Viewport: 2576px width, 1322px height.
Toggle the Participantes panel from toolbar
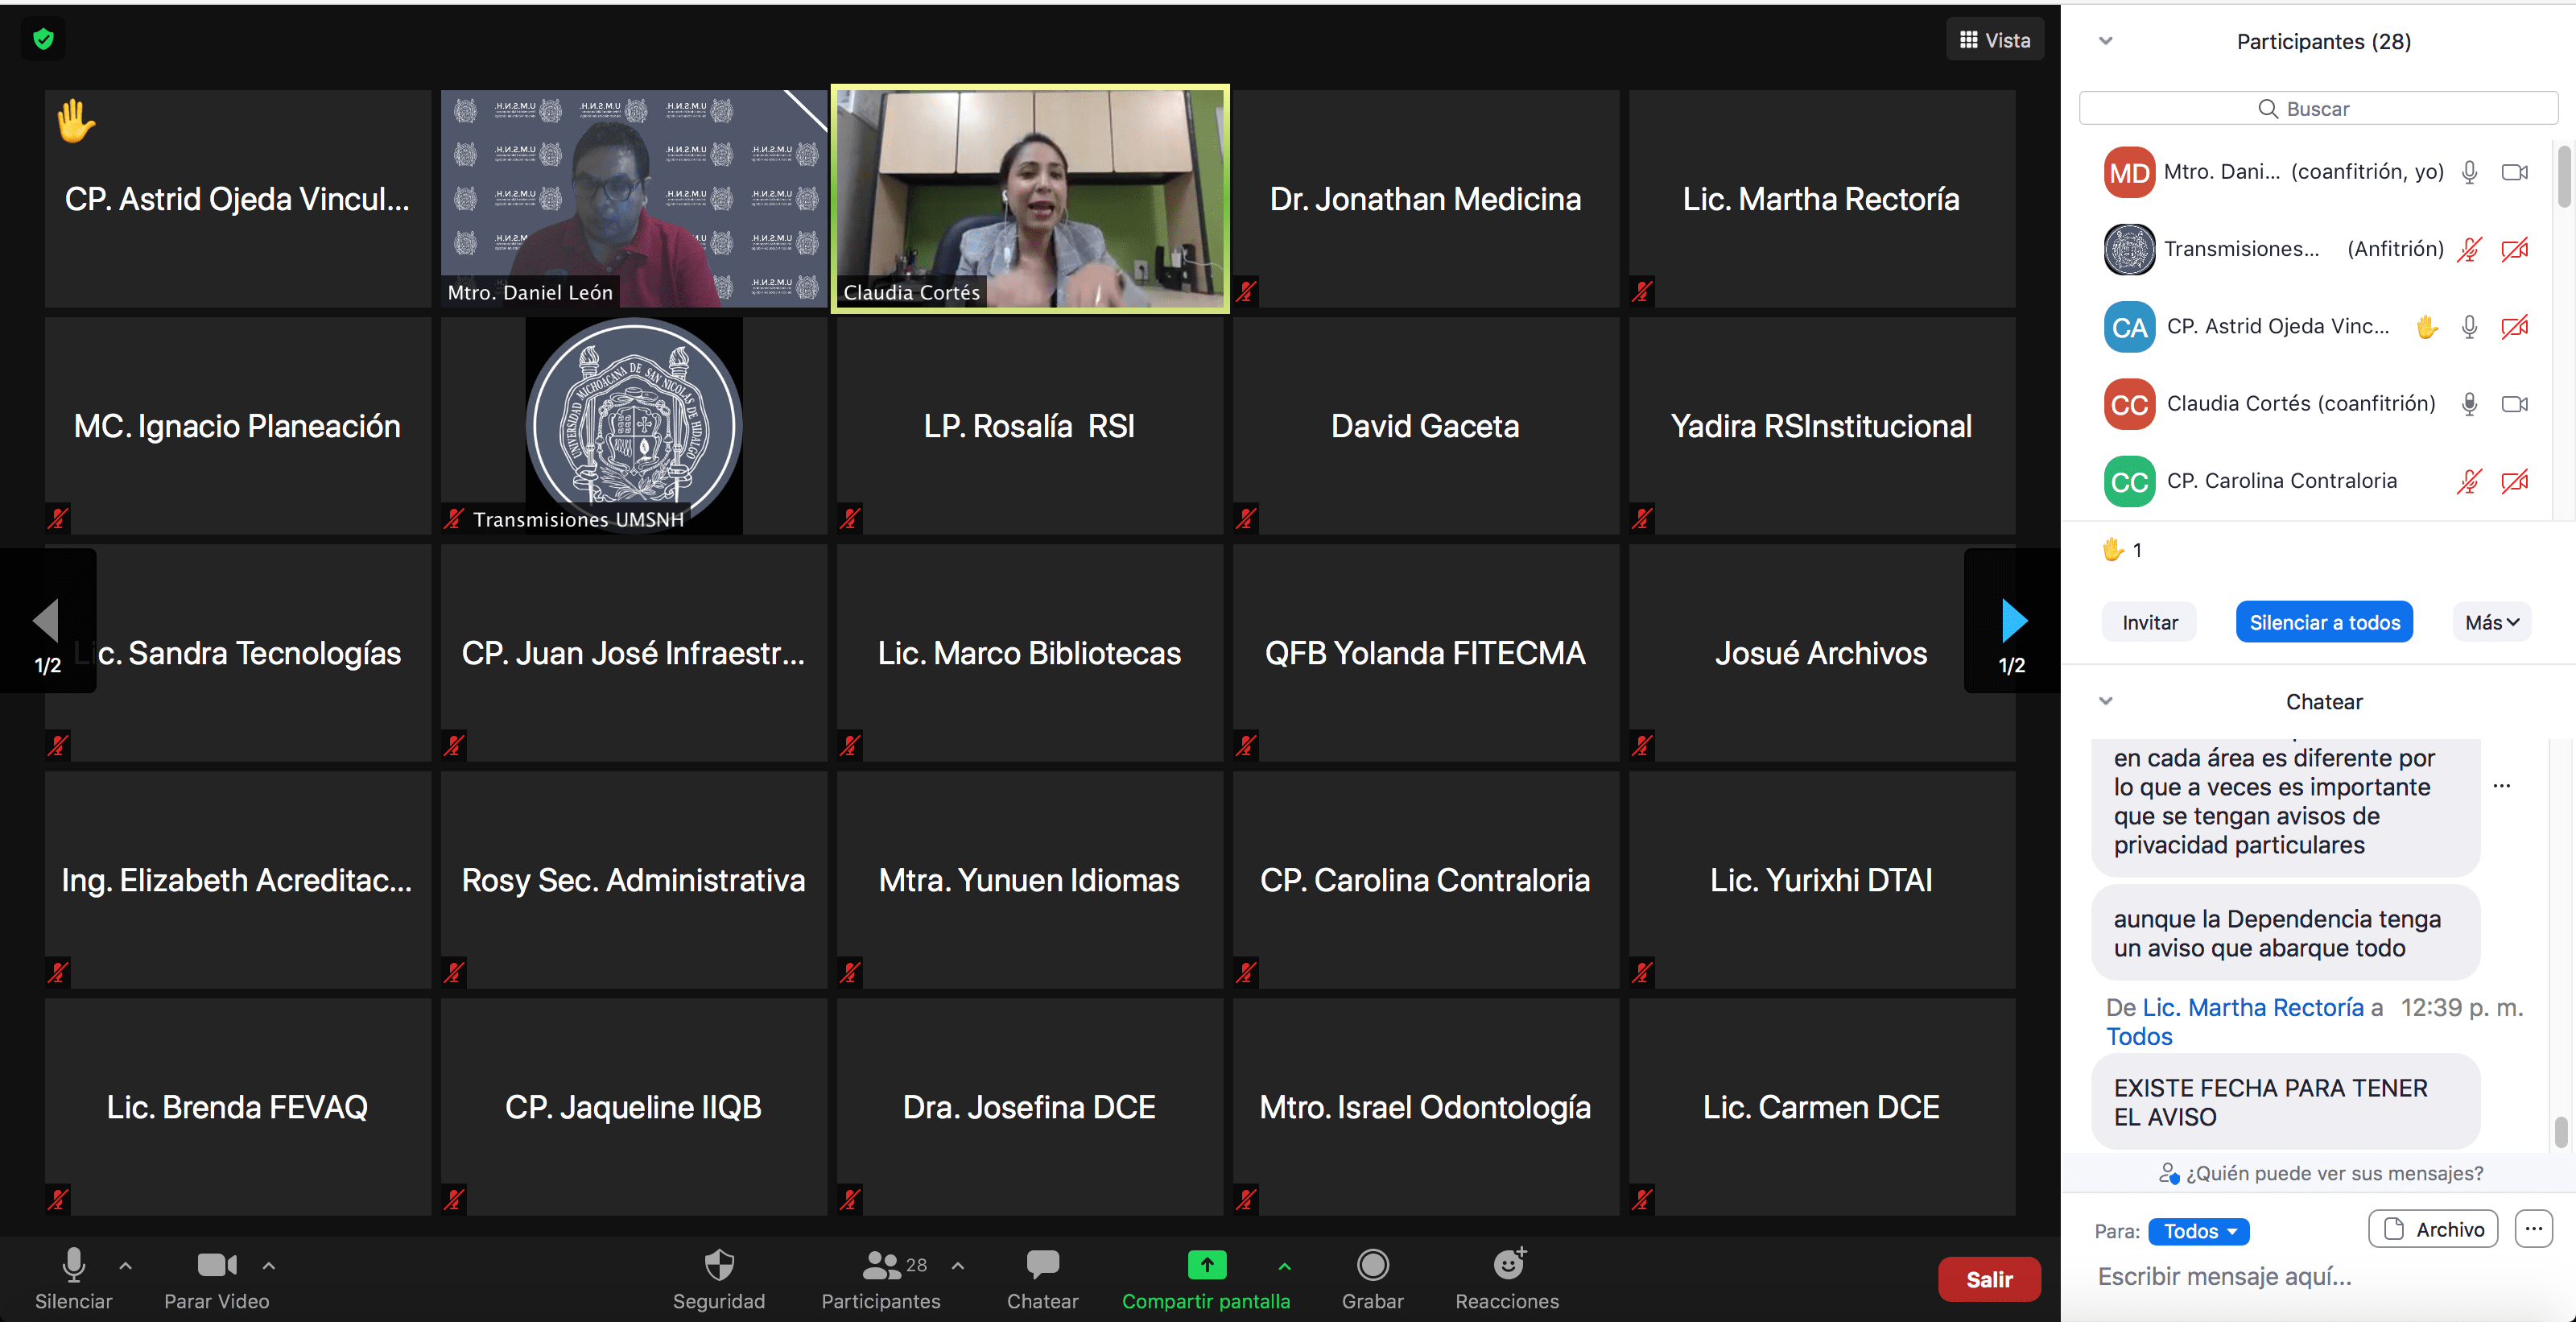(x=881, y=1278)
